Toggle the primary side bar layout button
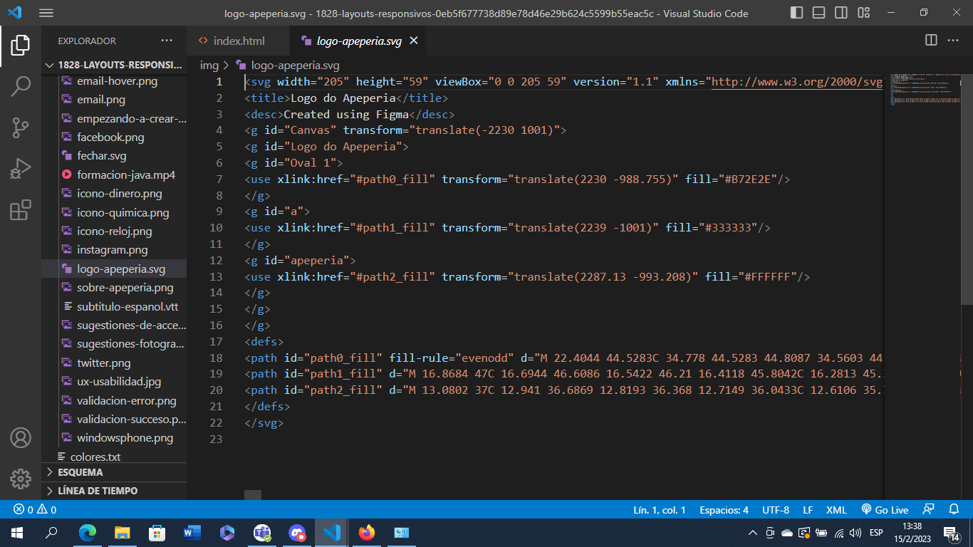This screenshot has height=547, width=973. coord(796,13)
